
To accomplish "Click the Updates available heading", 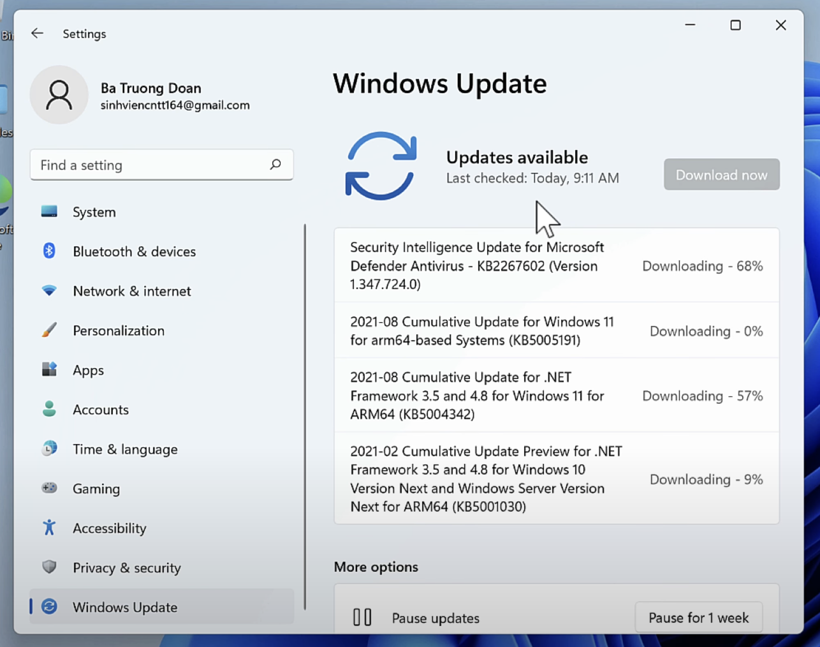I will point(517,157).
